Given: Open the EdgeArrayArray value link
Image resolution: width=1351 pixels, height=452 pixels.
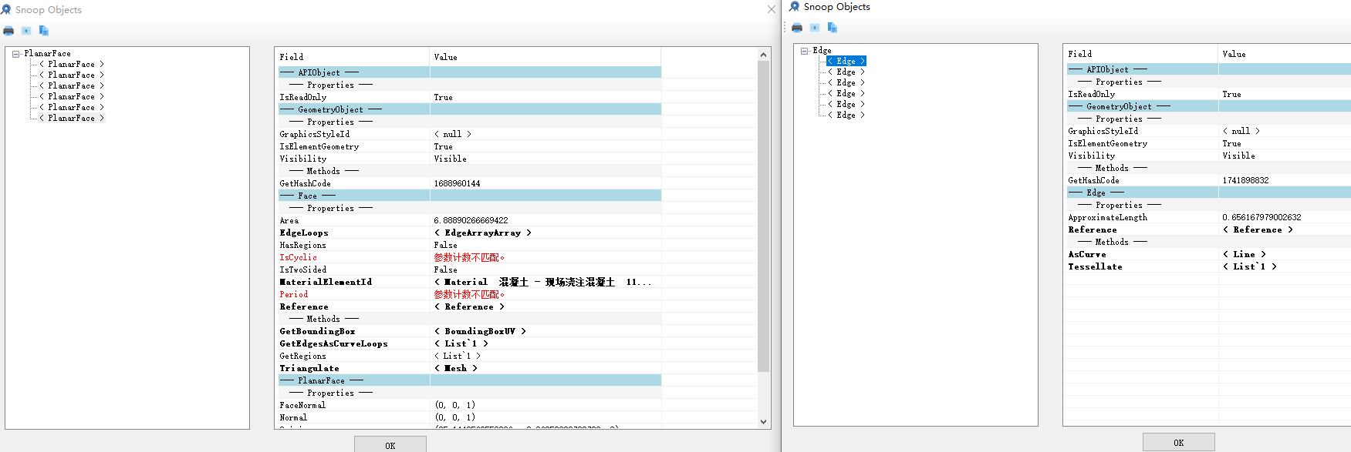Looking at the screenshot, I should coord(483,233).
